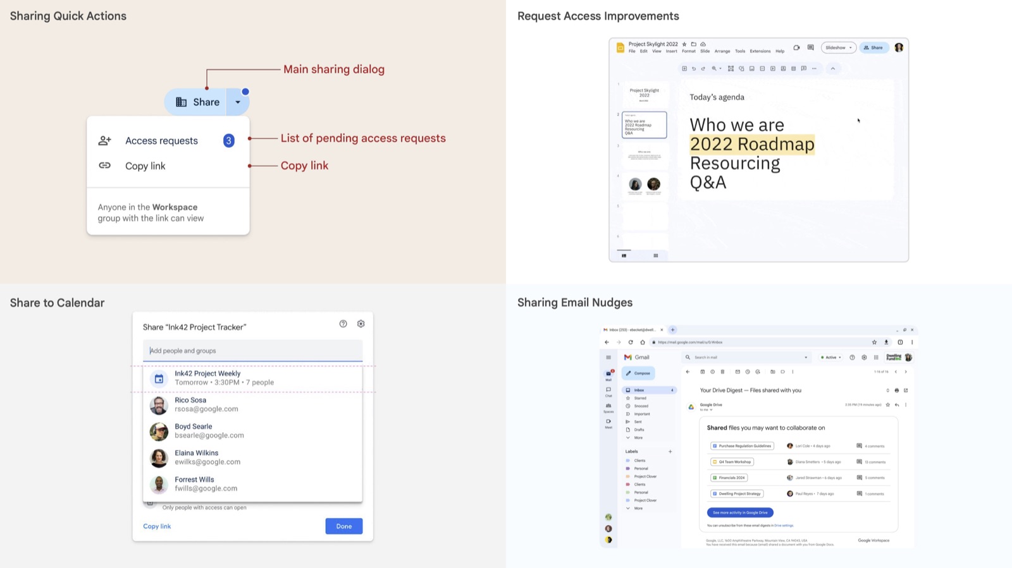Viewport: 1012px width, 568px height.
Task: Click the help icon in Share dialog
Action: pos(343,323)
